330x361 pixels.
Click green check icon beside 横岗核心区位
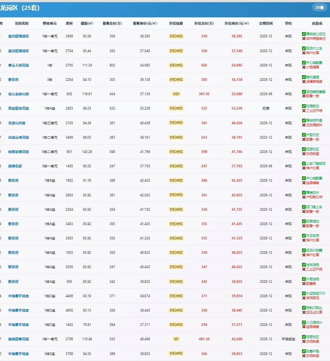click(x=304, y=34)
